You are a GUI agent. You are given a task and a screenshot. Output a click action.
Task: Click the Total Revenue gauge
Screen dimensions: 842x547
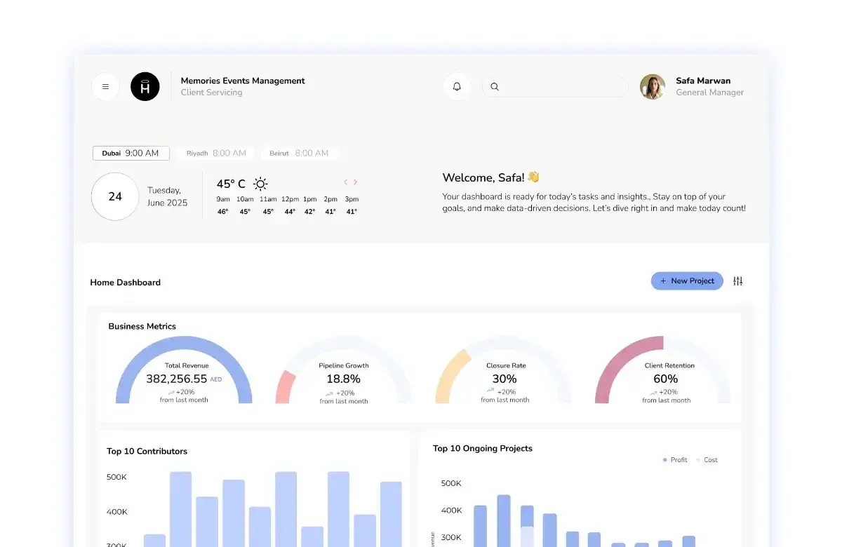(x=184, y=370)
